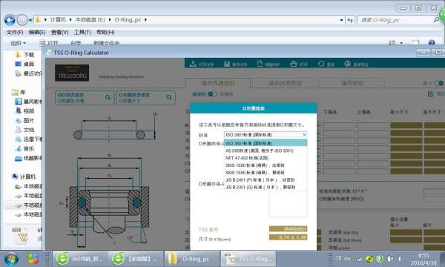Switch to the O-Ring_pc folder taskbar button
The height and width of the screenshot is (267, 445).
pyautogui.click(x=192, y=259)
